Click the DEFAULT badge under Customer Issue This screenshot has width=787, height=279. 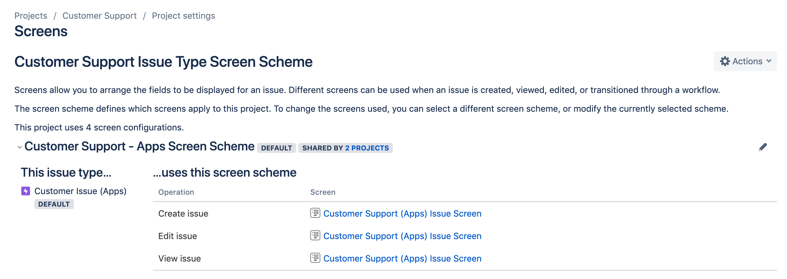[54, 204]
